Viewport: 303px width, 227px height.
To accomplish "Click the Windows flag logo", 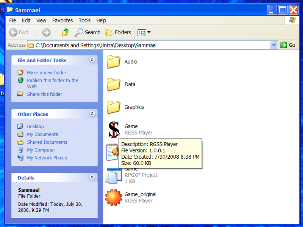I will coord(292,20).
